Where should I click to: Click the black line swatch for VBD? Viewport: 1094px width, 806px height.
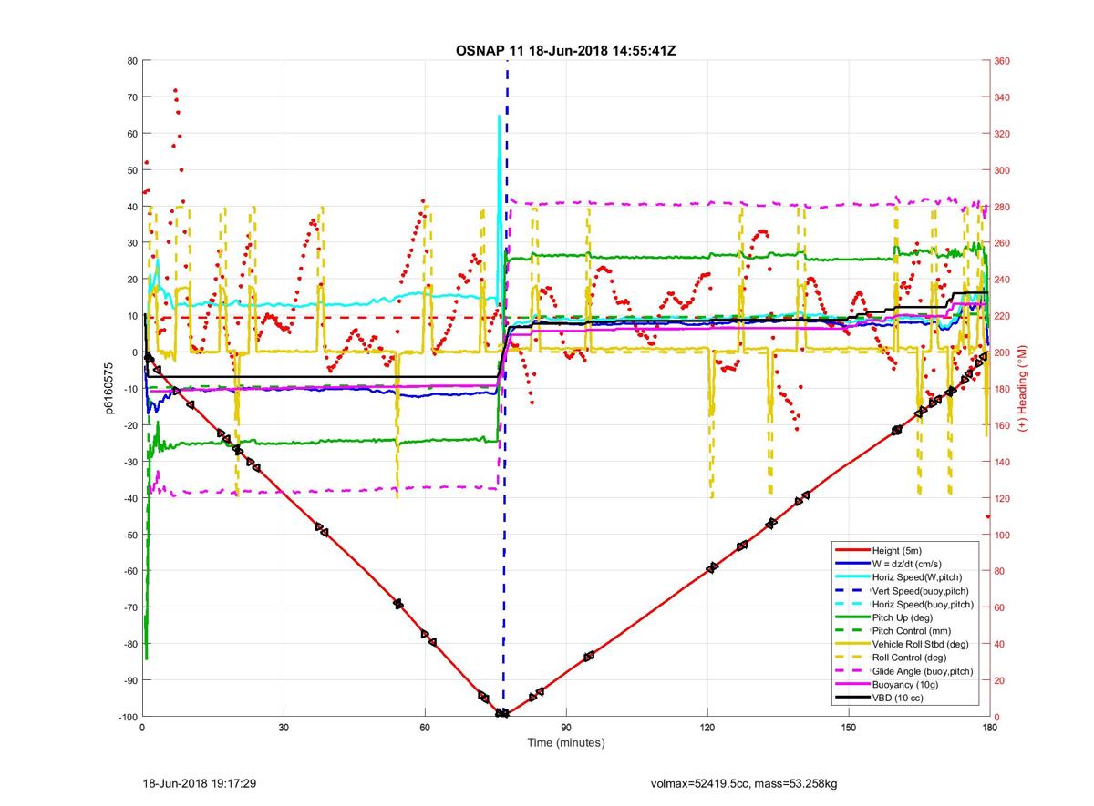click(x=851, y=698)
